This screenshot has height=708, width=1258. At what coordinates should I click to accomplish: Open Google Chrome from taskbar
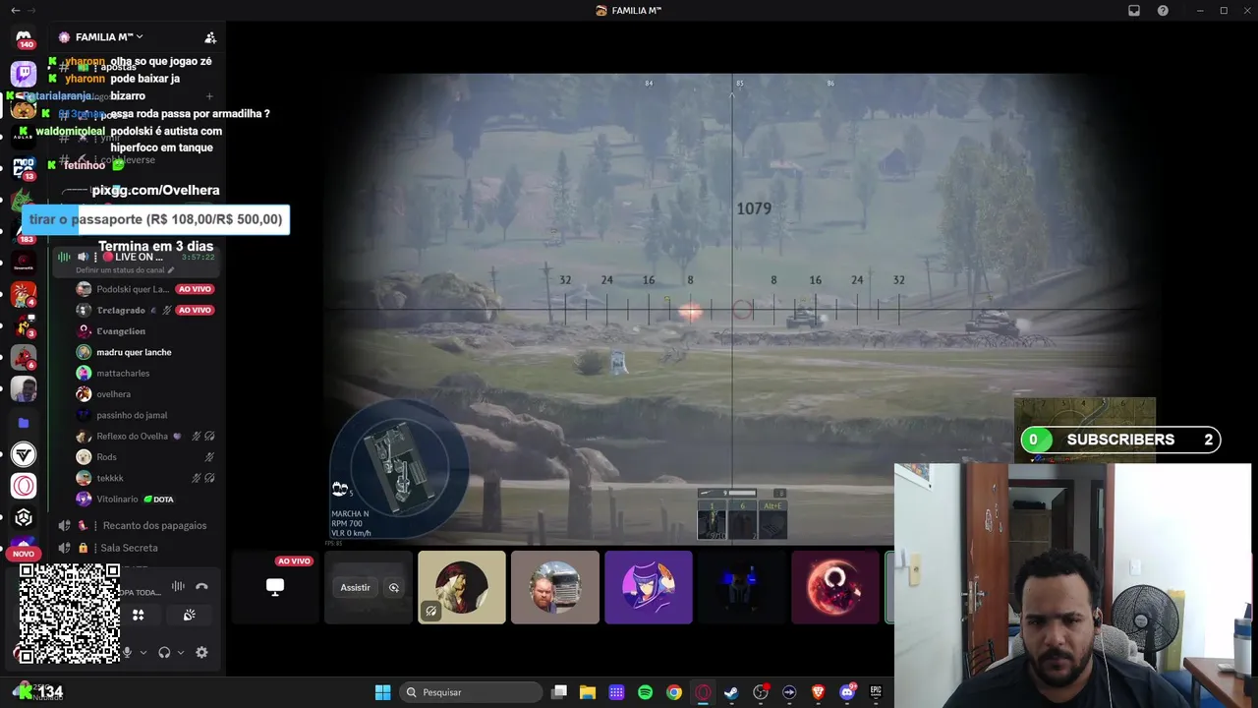pos(673,692)
